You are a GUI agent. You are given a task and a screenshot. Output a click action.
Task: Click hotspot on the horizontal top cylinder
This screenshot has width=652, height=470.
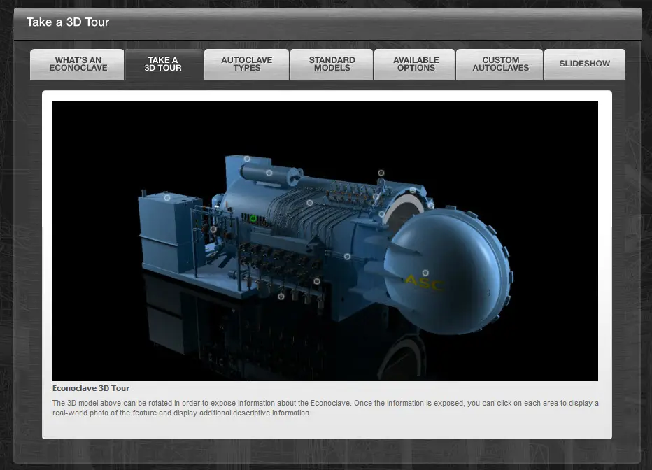coord(269,173)
